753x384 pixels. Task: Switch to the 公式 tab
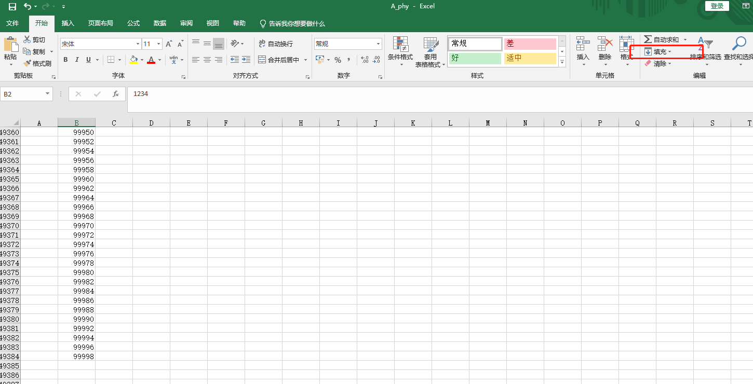[x=133, y=23]
